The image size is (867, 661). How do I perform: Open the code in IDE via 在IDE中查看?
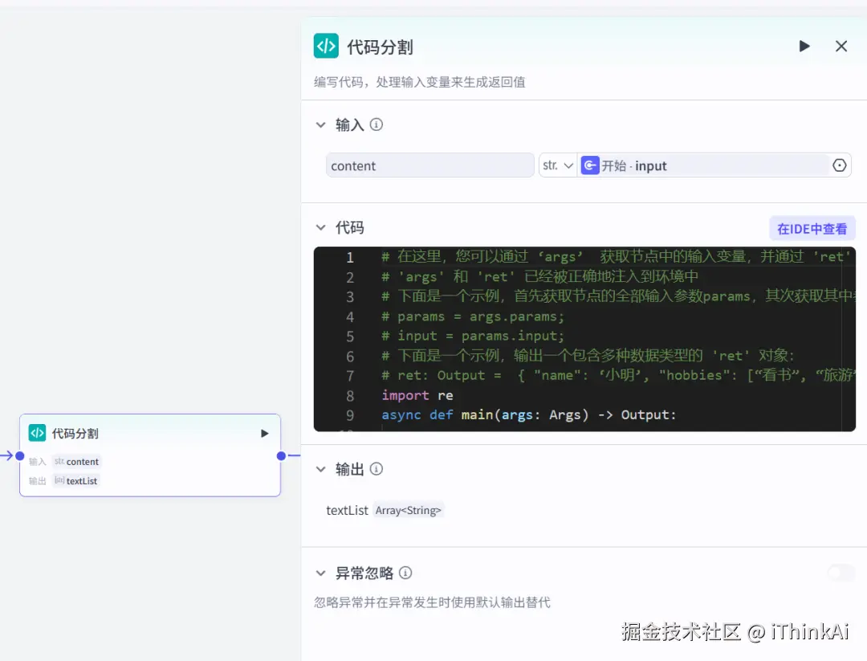pyautogui.click(x=812, y=228)
